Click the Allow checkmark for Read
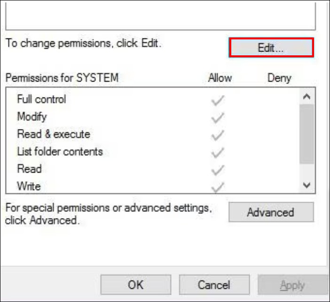The width and height of the screenshot is (330, 302). [x=217, y=169]
